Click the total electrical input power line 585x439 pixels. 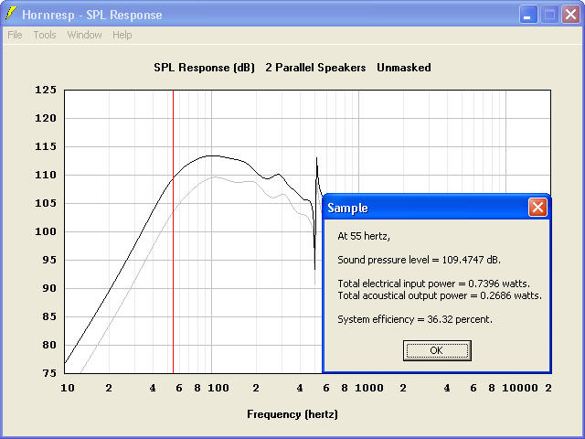433,284
